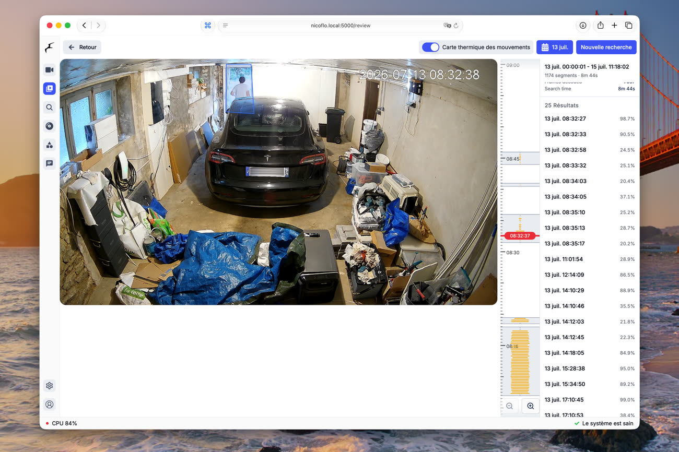Select result 13 juil. 14:10:46
The height and width of the screenshot is (452, 679).
click(x=589, y=306)
